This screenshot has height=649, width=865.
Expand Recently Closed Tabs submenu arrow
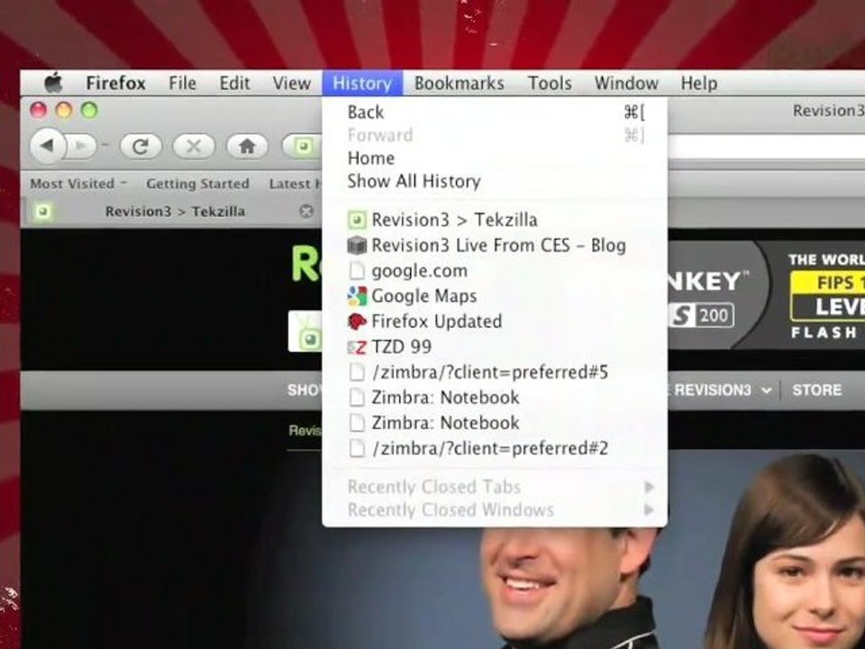coord(650,488)
